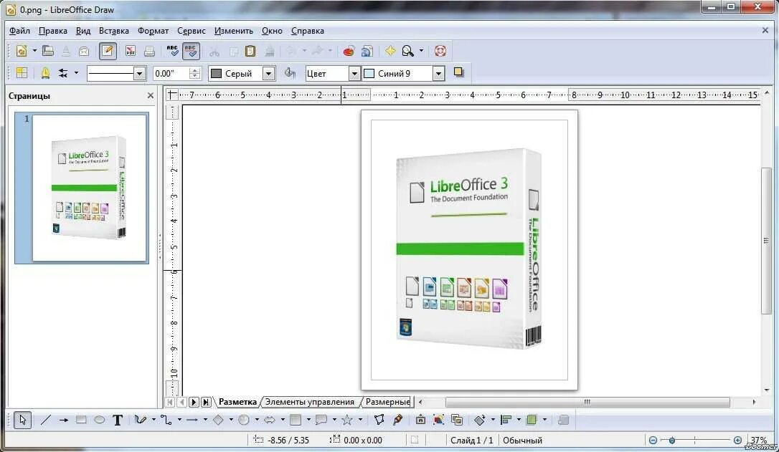Open the Справка menu

tap(308, 31)
